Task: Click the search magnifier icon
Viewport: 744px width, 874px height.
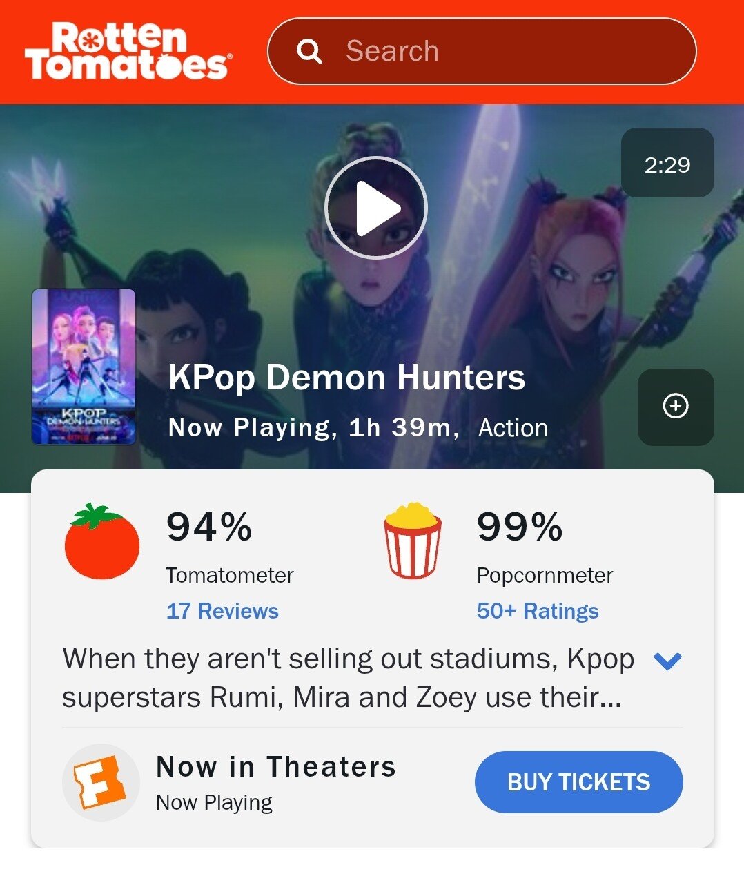Action: click(x=309, y=52)
